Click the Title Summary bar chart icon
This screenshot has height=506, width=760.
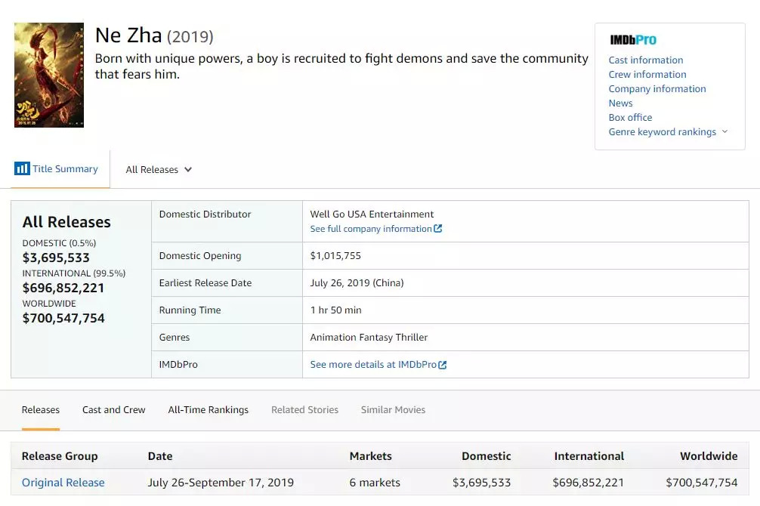pyautogui.click(x=22, y=168)
